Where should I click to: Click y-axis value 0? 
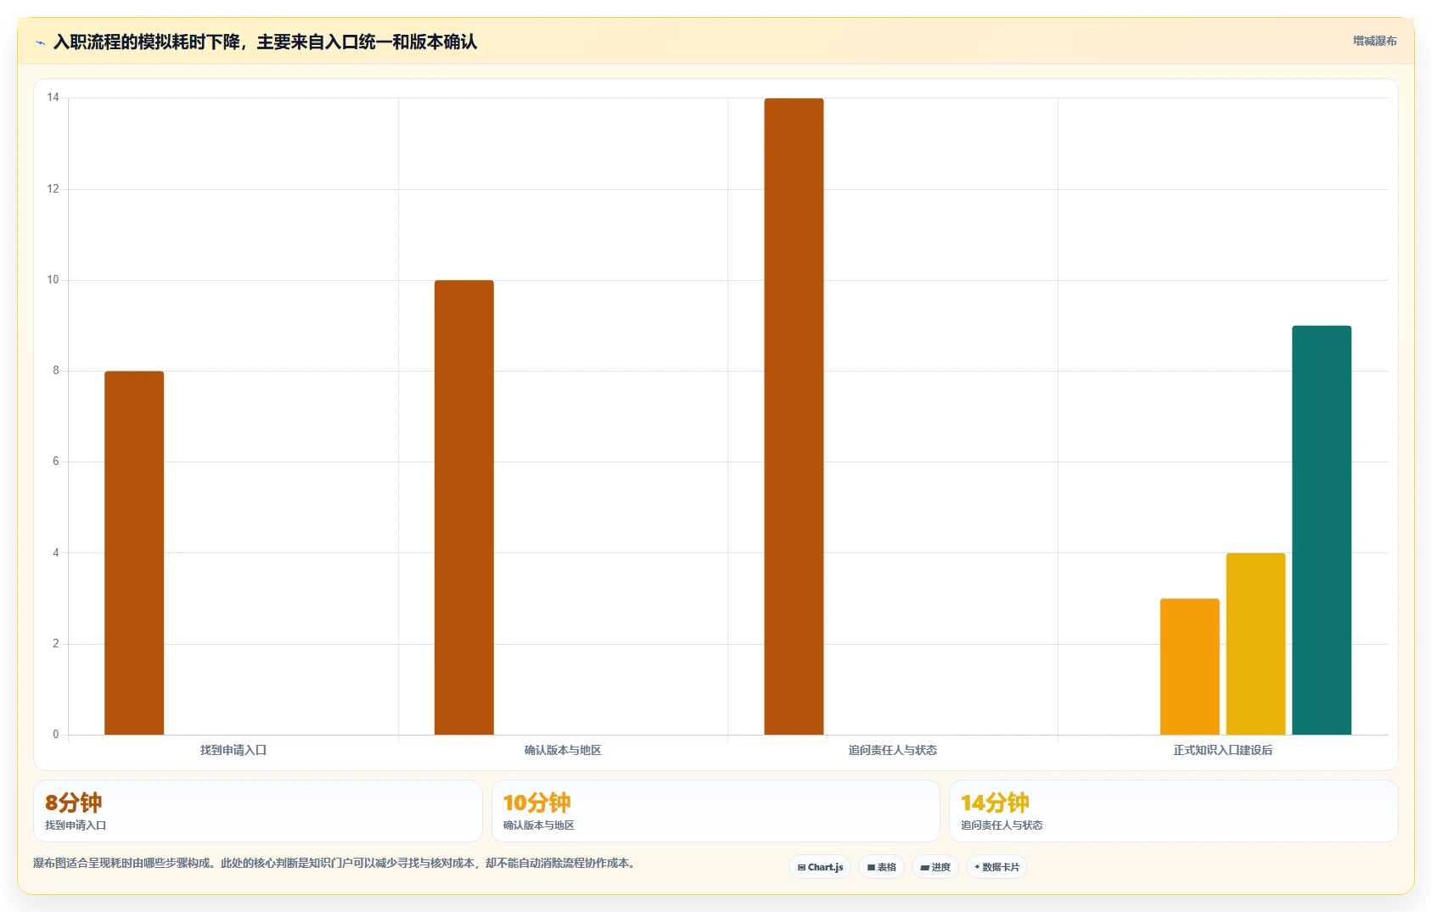pos(56,734)
